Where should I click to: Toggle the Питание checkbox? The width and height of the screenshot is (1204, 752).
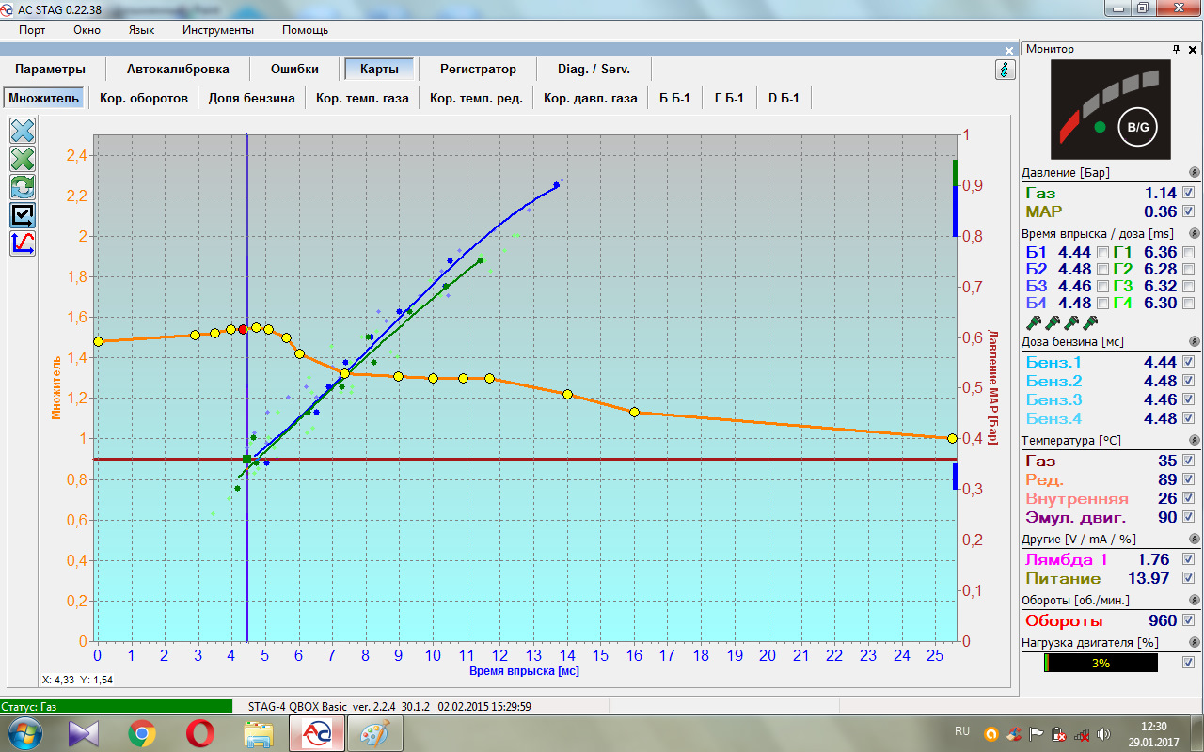pos(1188,578)
